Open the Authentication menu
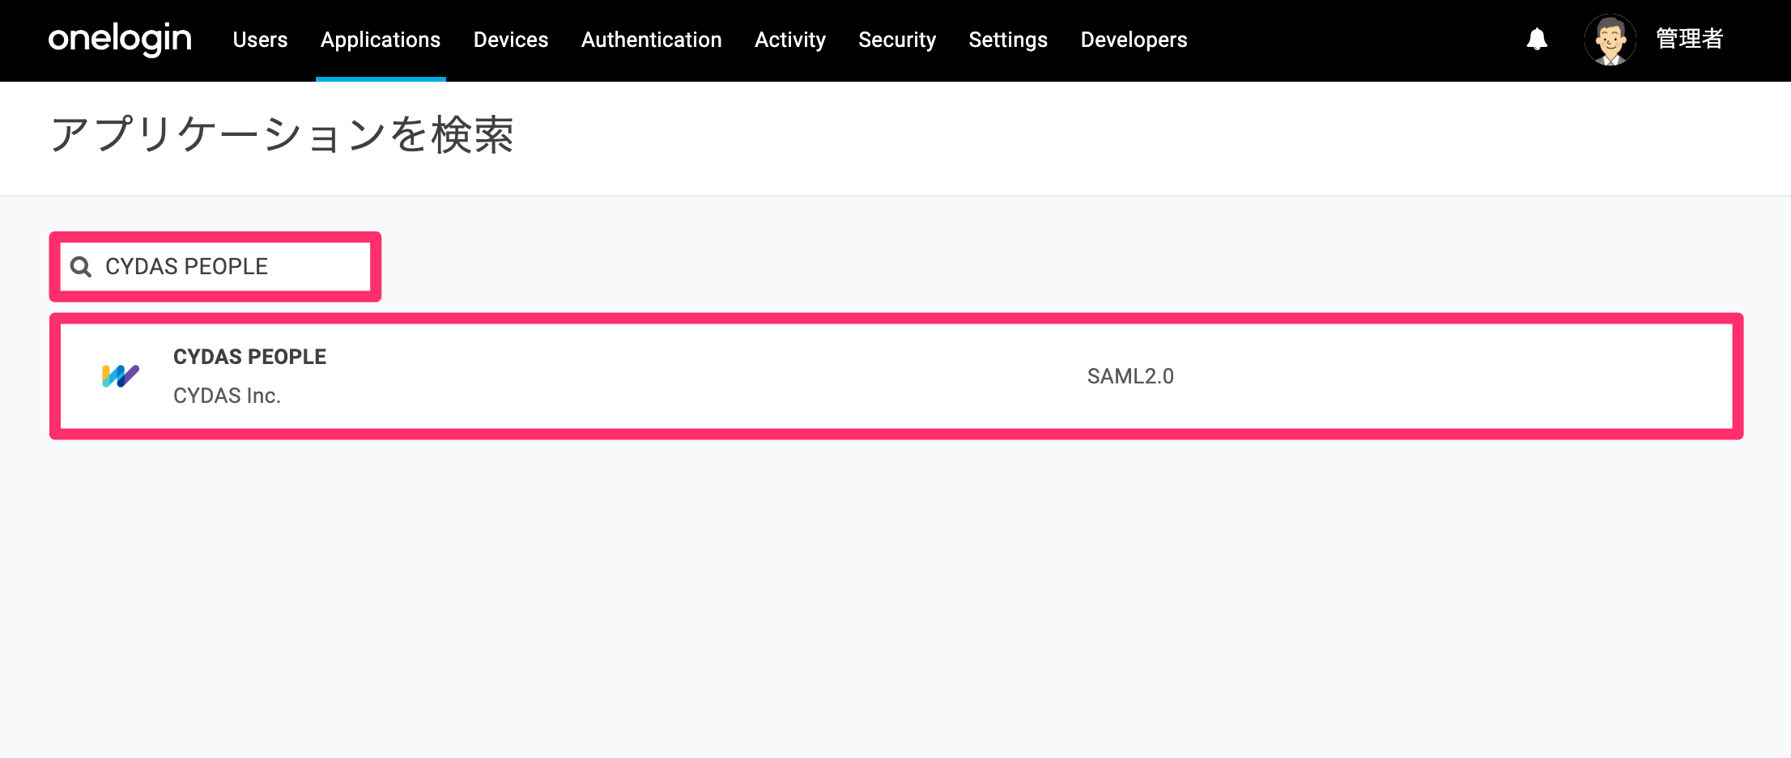 coord(651,40)
